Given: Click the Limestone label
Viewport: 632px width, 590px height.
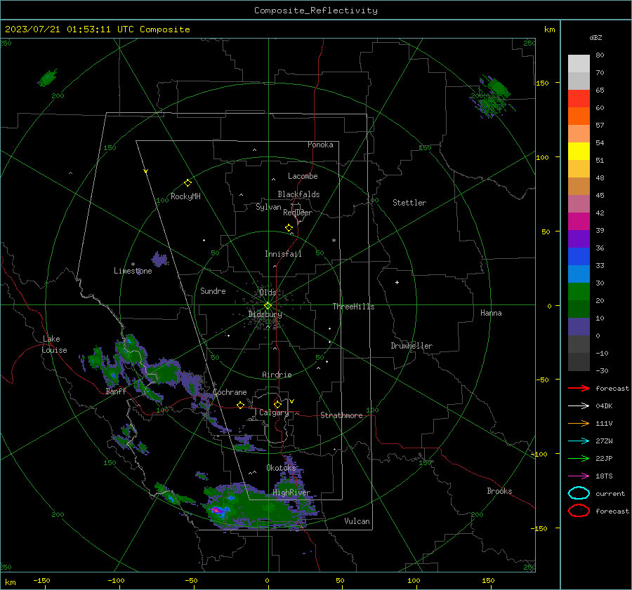Looking at the screenshot, I should point(133,271).
